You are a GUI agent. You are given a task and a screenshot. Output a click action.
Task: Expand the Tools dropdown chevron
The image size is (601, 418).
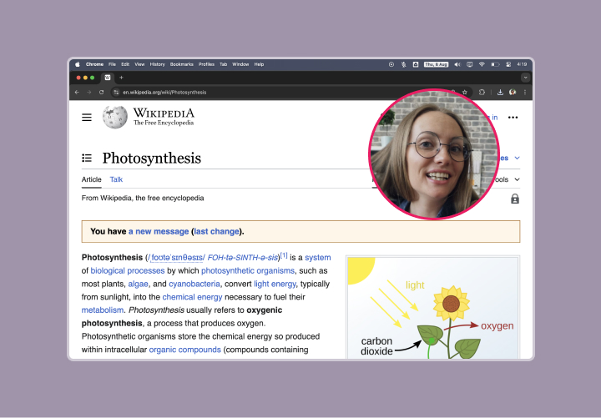(518, 179)
